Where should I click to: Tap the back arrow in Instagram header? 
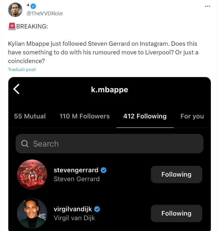coord(17,89)
